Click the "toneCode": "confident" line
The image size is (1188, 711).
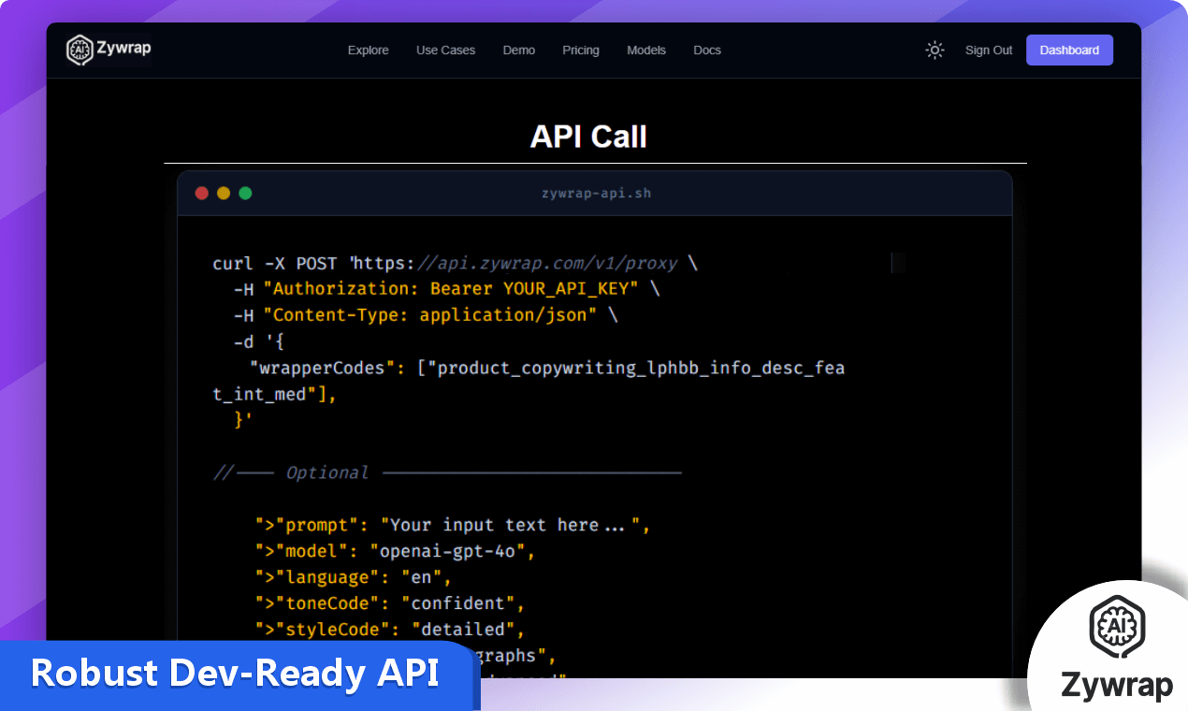390,603
